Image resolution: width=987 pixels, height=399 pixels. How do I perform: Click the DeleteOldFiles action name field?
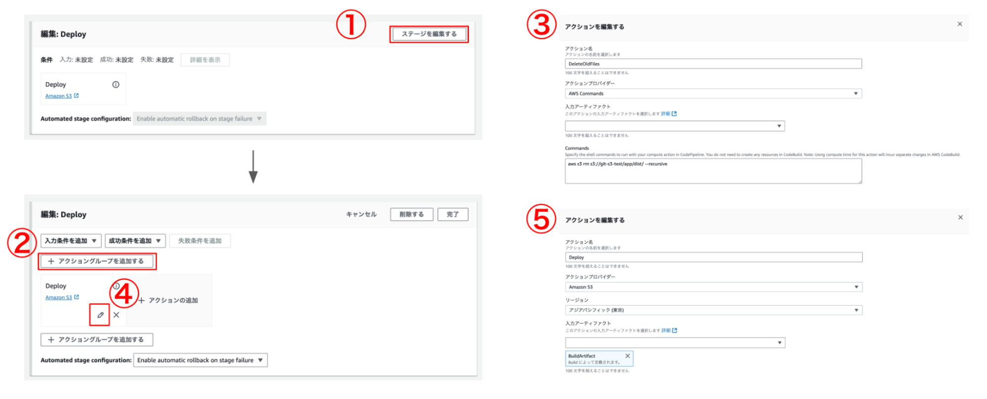pyautogui.click(x=713, y=64)
